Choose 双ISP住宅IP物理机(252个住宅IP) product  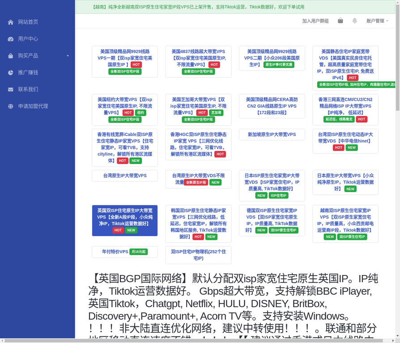coord(198,255)
